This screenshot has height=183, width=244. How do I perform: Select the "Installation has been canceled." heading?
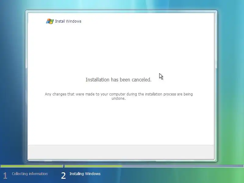click(118, 80)
